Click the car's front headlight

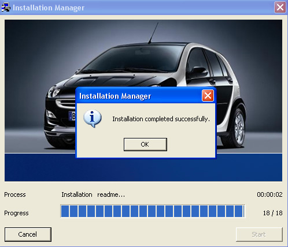point(54,92)
